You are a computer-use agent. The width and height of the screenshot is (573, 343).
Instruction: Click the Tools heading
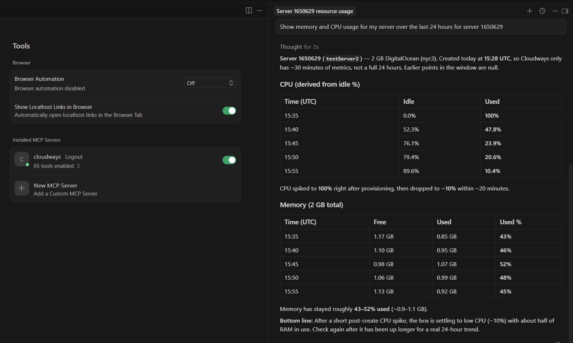point(21,46)
